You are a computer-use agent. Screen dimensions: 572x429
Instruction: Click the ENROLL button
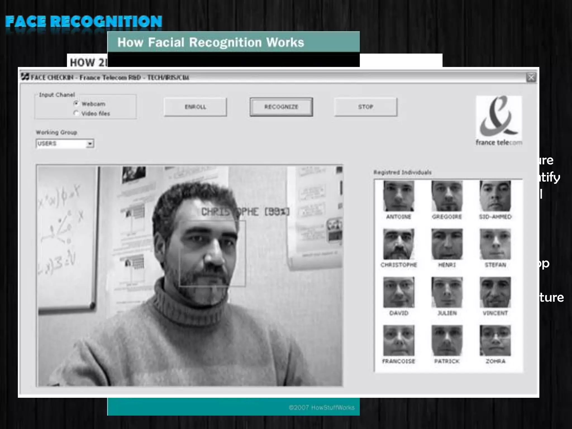coord(195,107)
